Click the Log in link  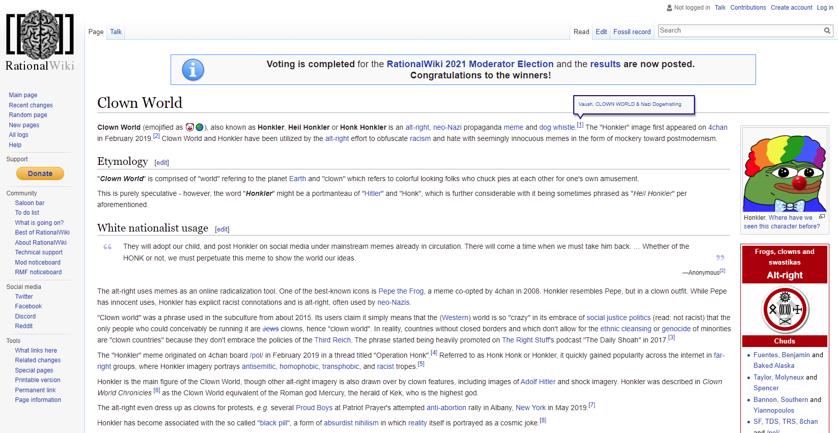(x=825, y=8)
